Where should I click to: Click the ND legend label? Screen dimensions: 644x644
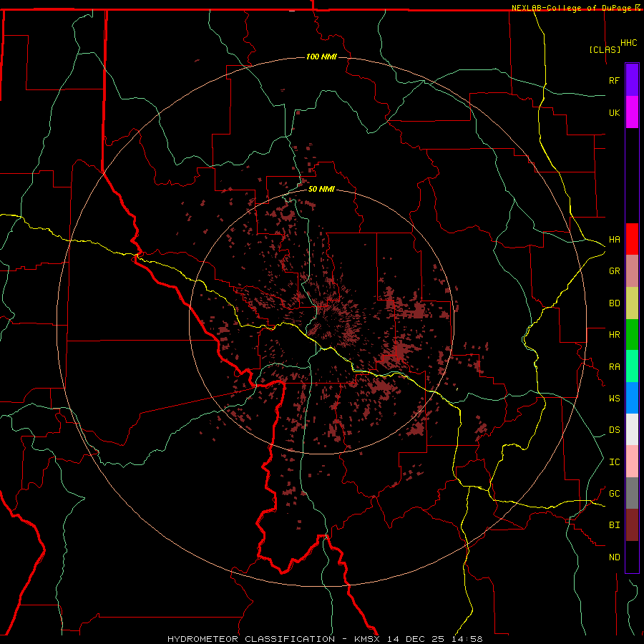615,557
